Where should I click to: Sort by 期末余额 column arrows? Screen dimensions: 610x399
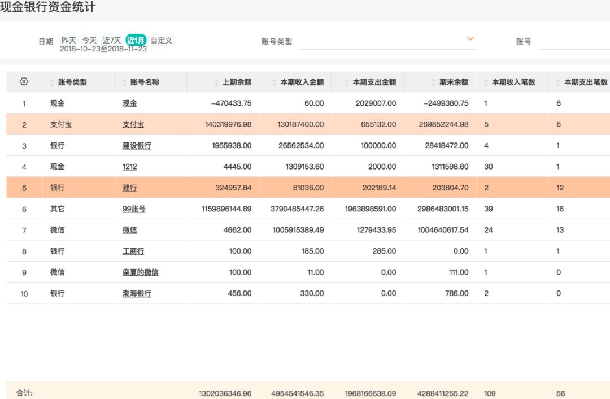(433, 82)
